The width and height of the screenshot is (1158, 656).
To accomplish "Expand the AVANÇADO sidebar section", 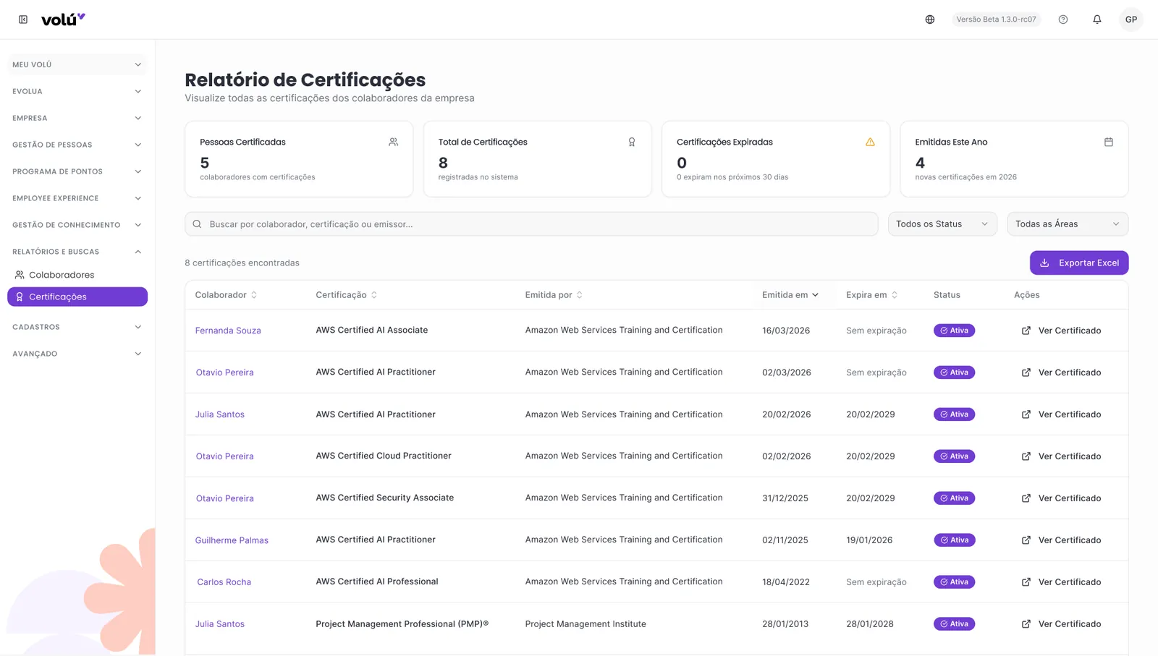I will point(77,354).
